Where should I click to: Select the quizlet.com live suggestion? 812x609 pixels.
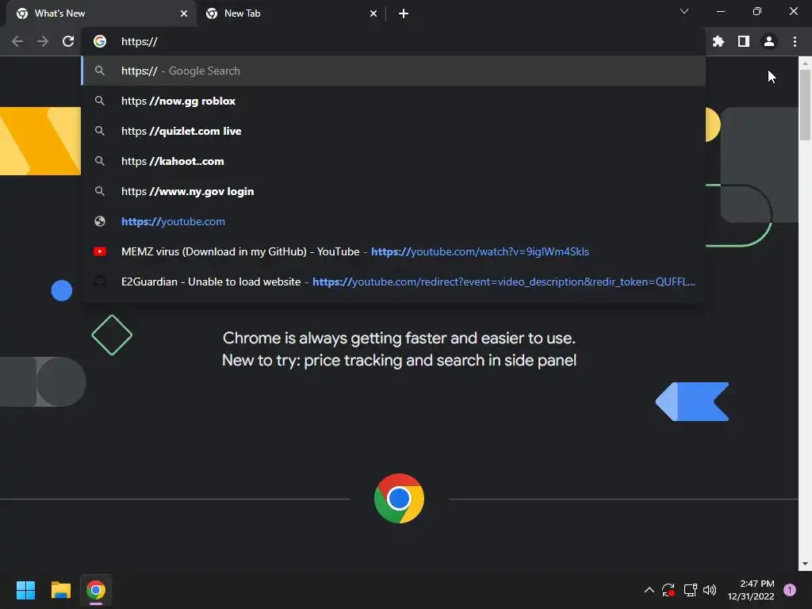[393, 131]
